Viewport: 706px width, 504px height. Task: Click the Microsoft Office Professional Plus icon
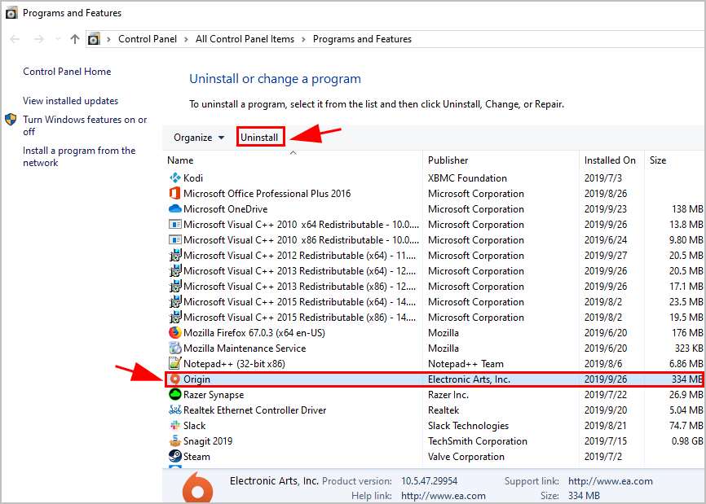174,193
